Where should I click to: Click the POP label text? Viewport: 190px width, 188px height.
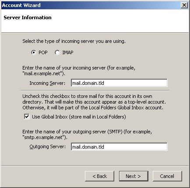(x=43, y=52)
